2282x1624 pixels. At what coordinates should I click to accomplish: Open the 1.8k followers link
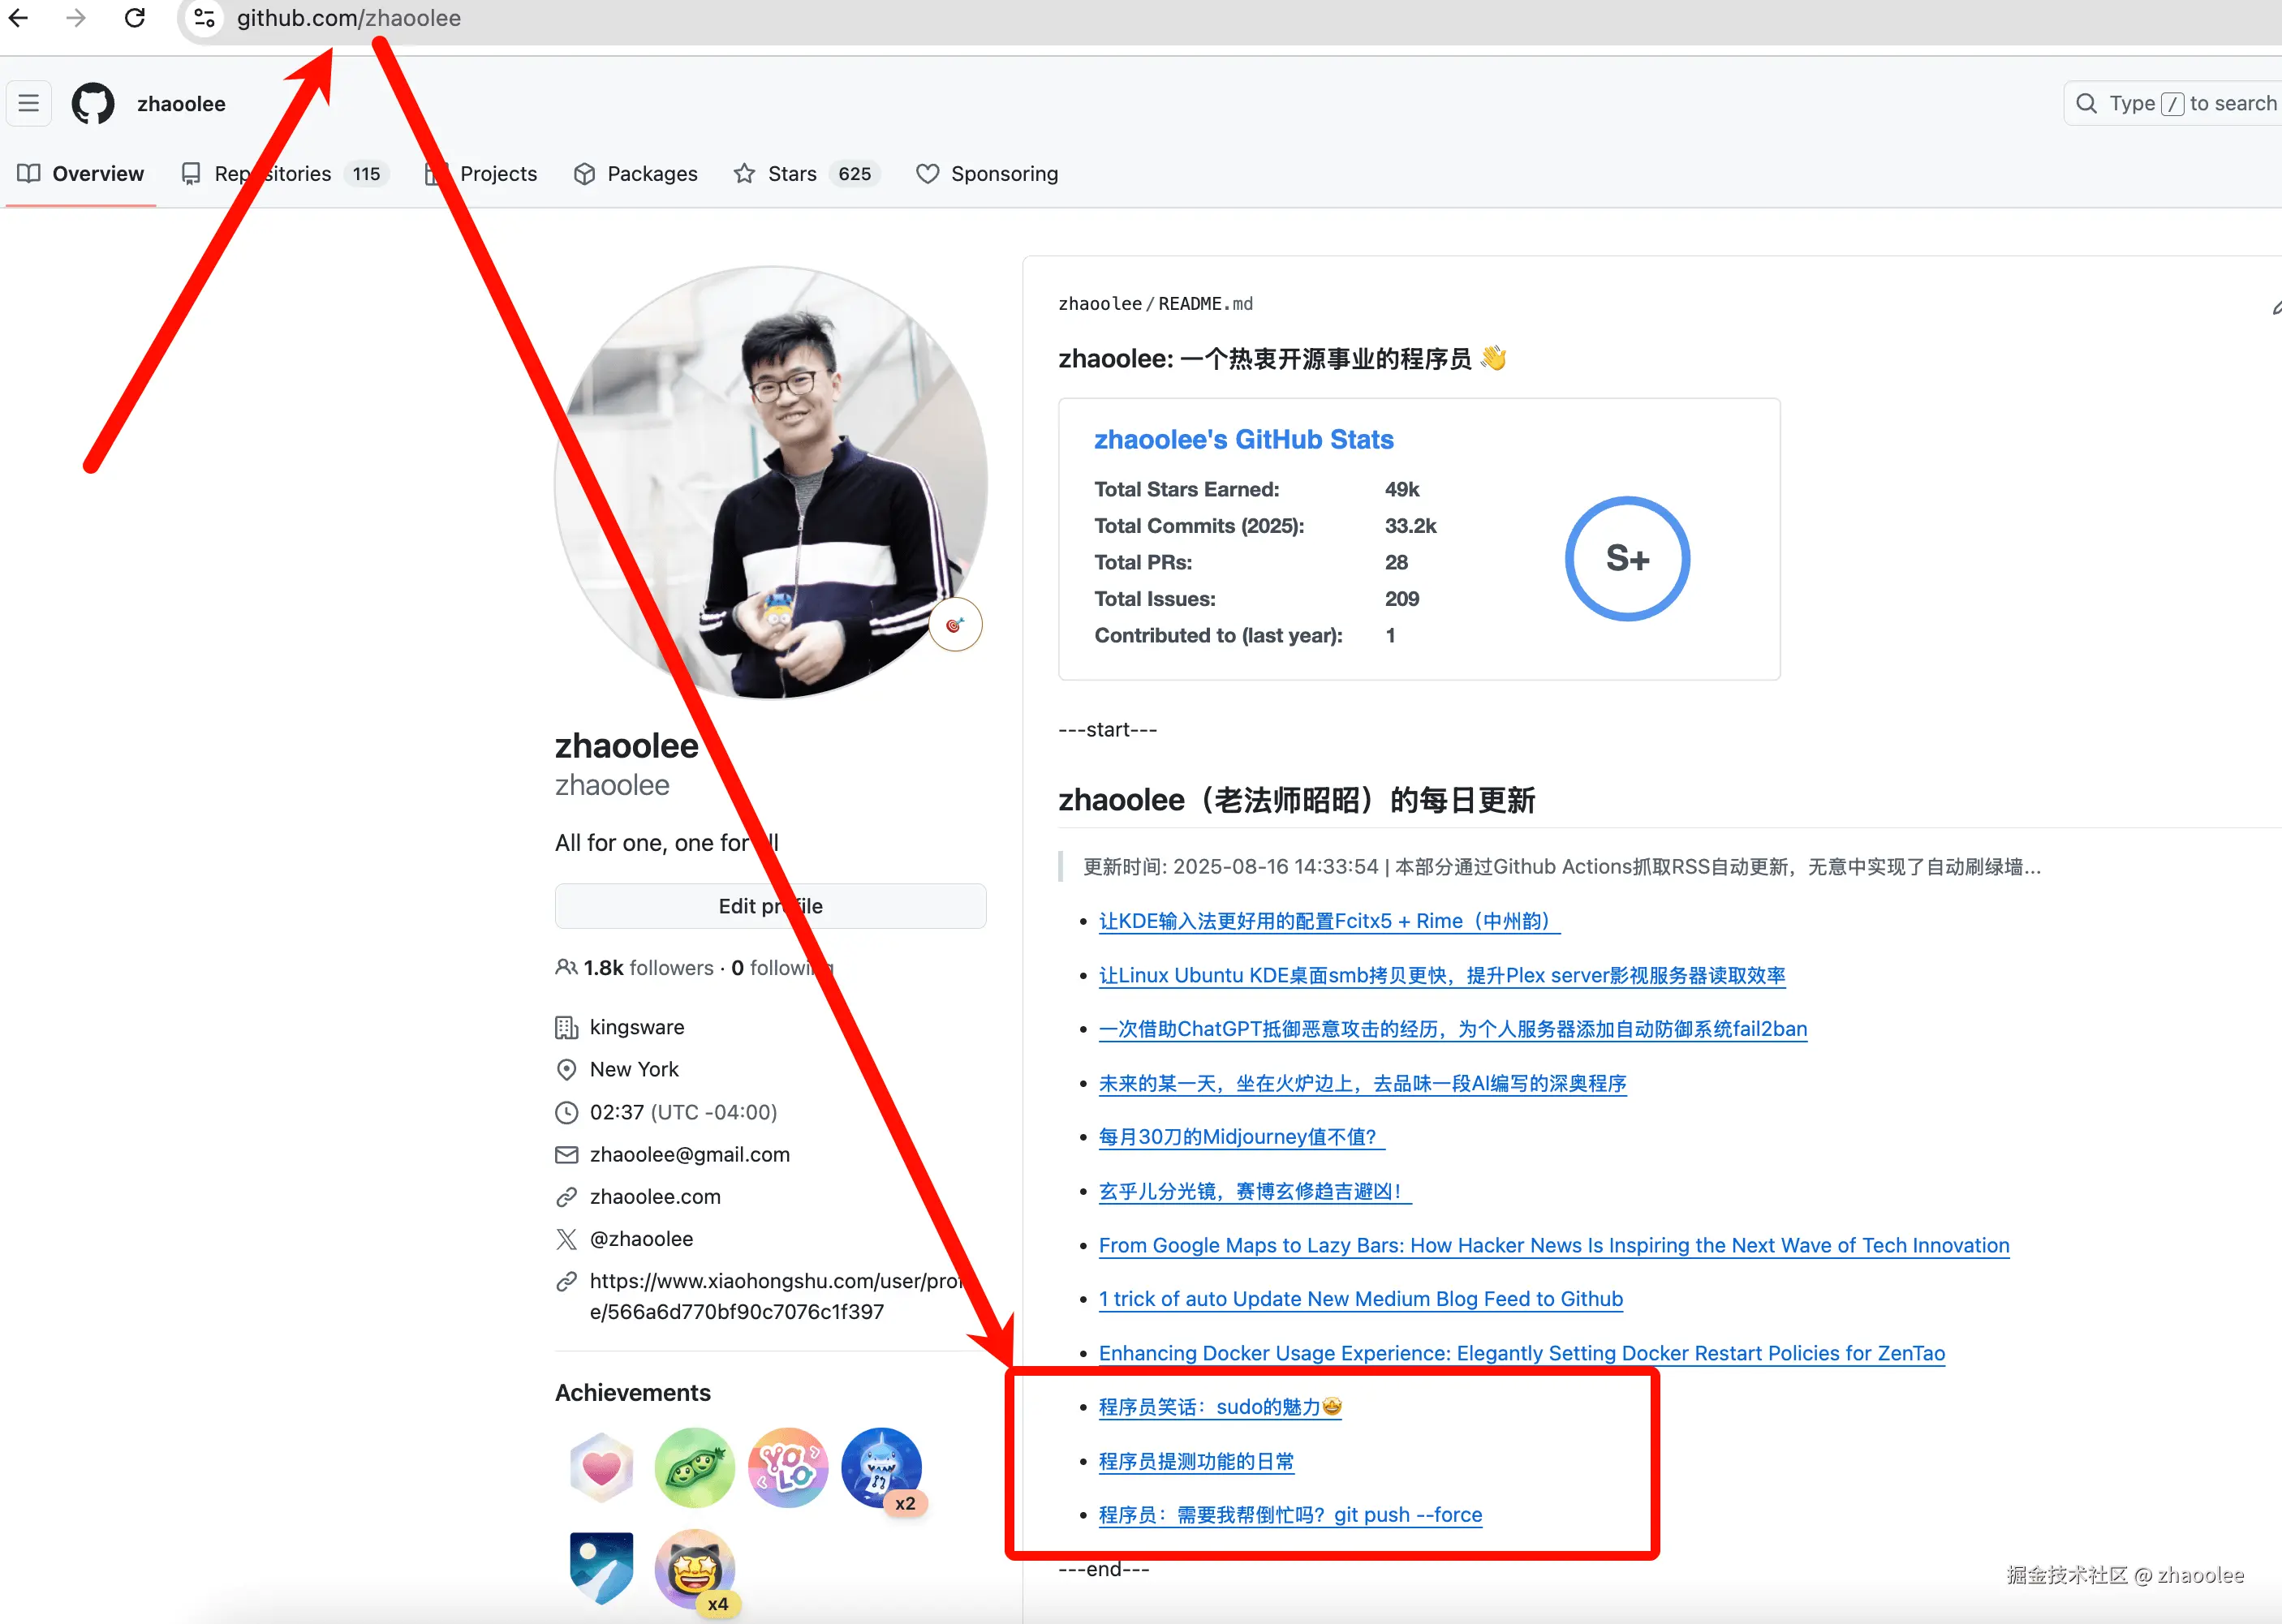648,967
